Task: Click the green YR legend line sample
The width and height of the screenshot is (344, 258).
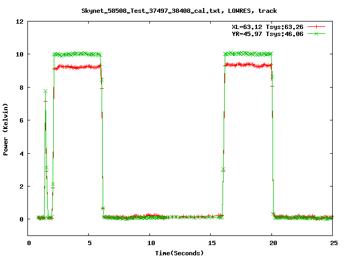Action: click(316, 33)
